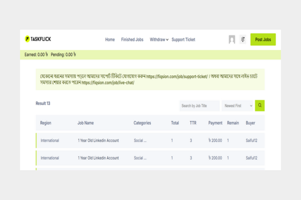Click International in the second job row
The height and width of the screenshot is (200, 301).
(x=50, y=158)
